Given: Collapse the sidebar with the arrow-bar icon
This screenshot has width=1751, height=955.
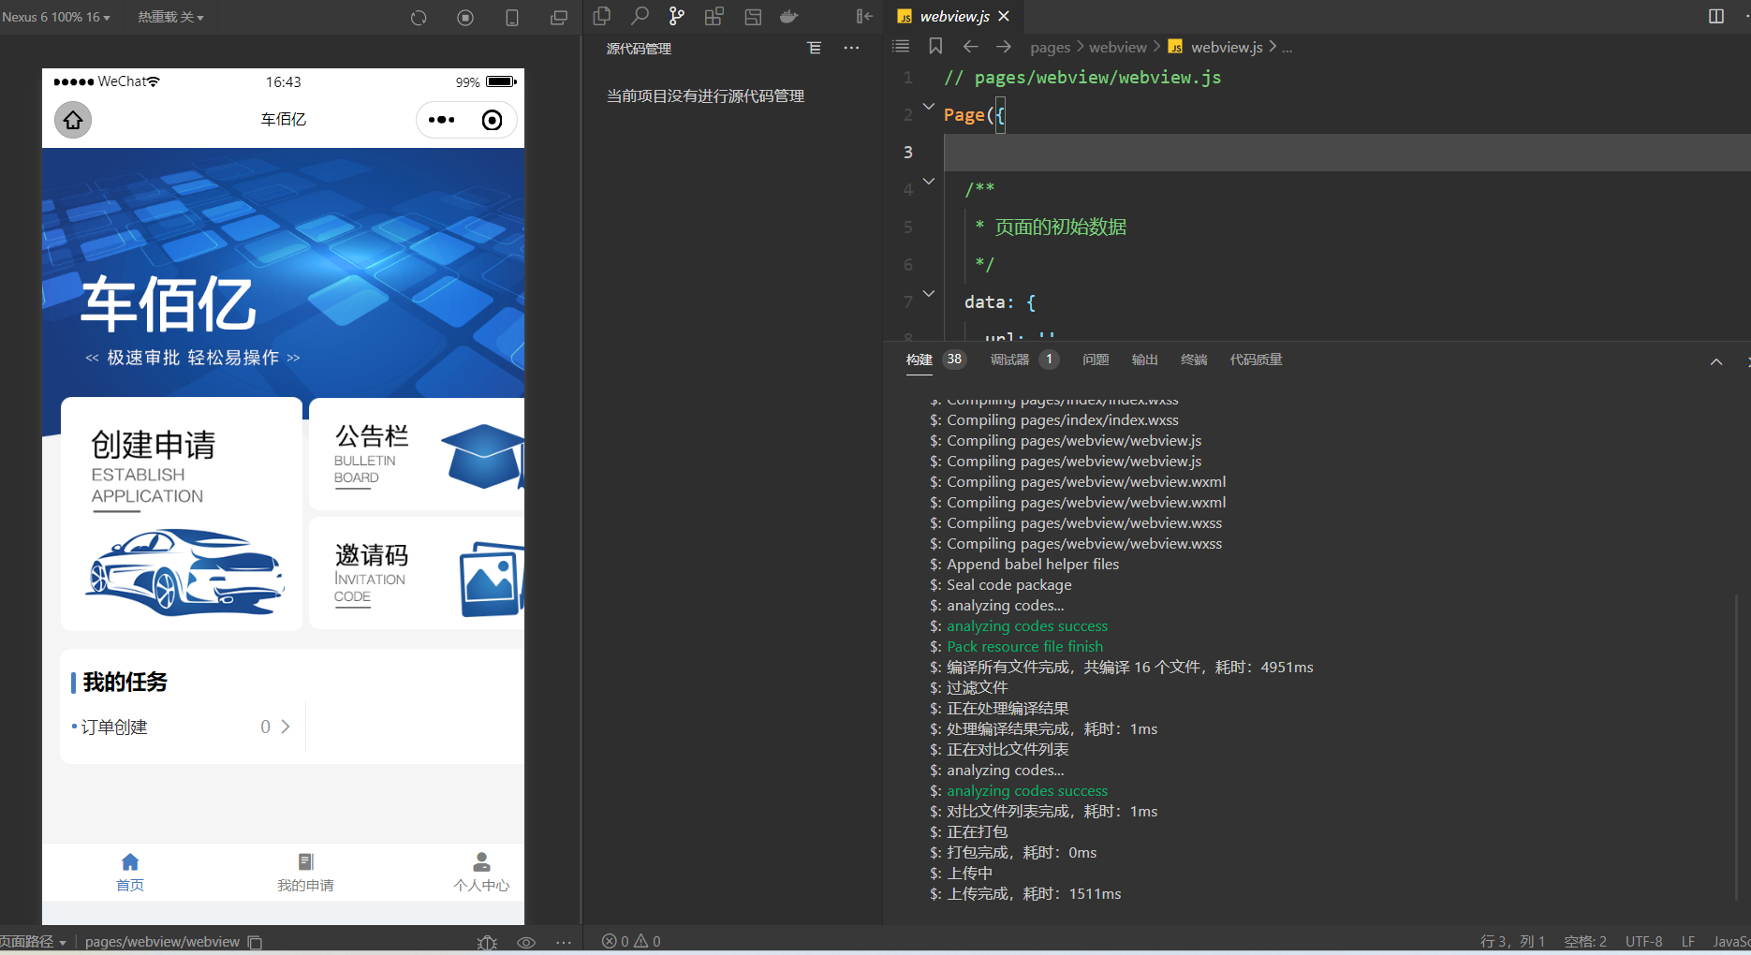Looking at the screenshot, I should click(864, 16).
